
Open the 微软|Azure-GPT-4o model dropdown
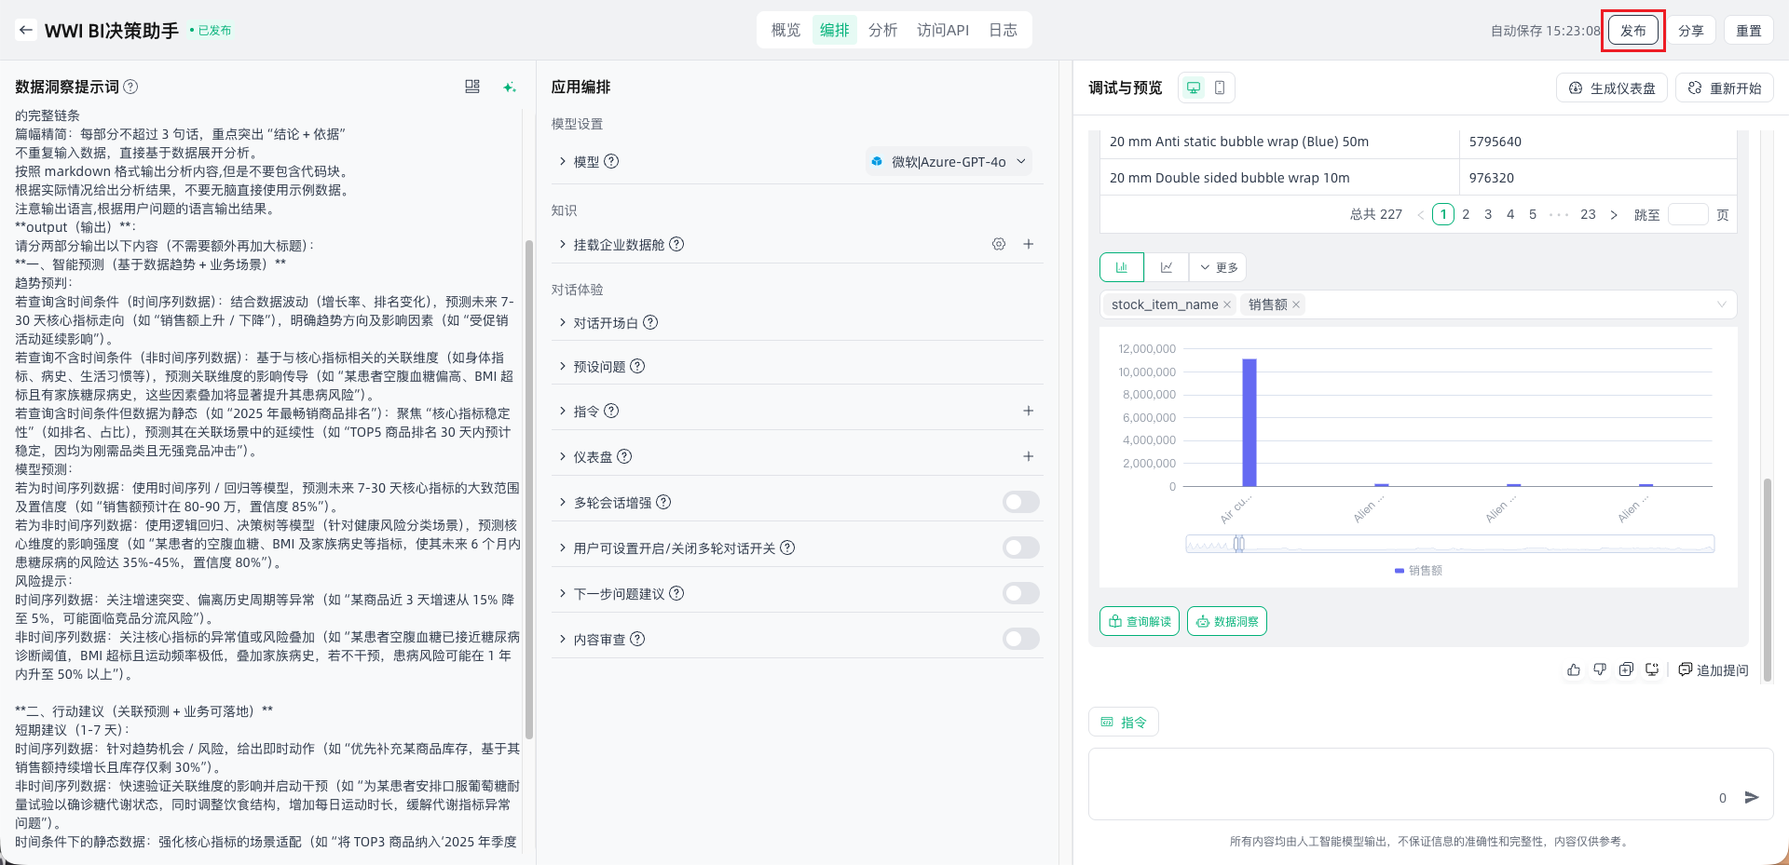(949, 162)
